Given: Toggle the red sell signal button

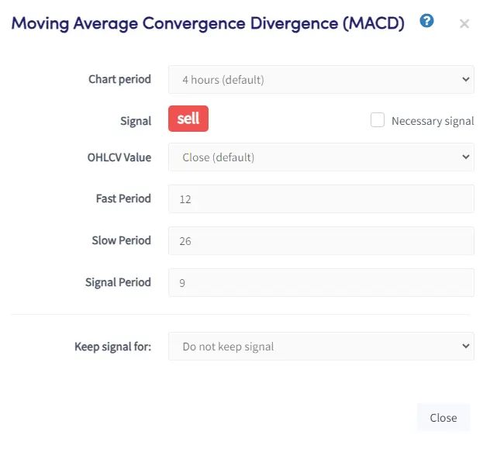Looking at the screenshot, I should 188,119.
